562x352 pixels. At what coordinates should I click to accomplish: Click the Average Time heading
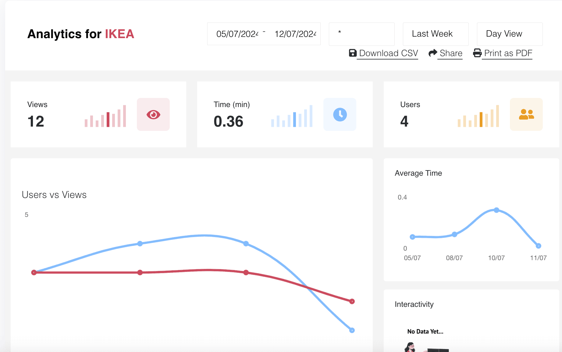point(418,173)
